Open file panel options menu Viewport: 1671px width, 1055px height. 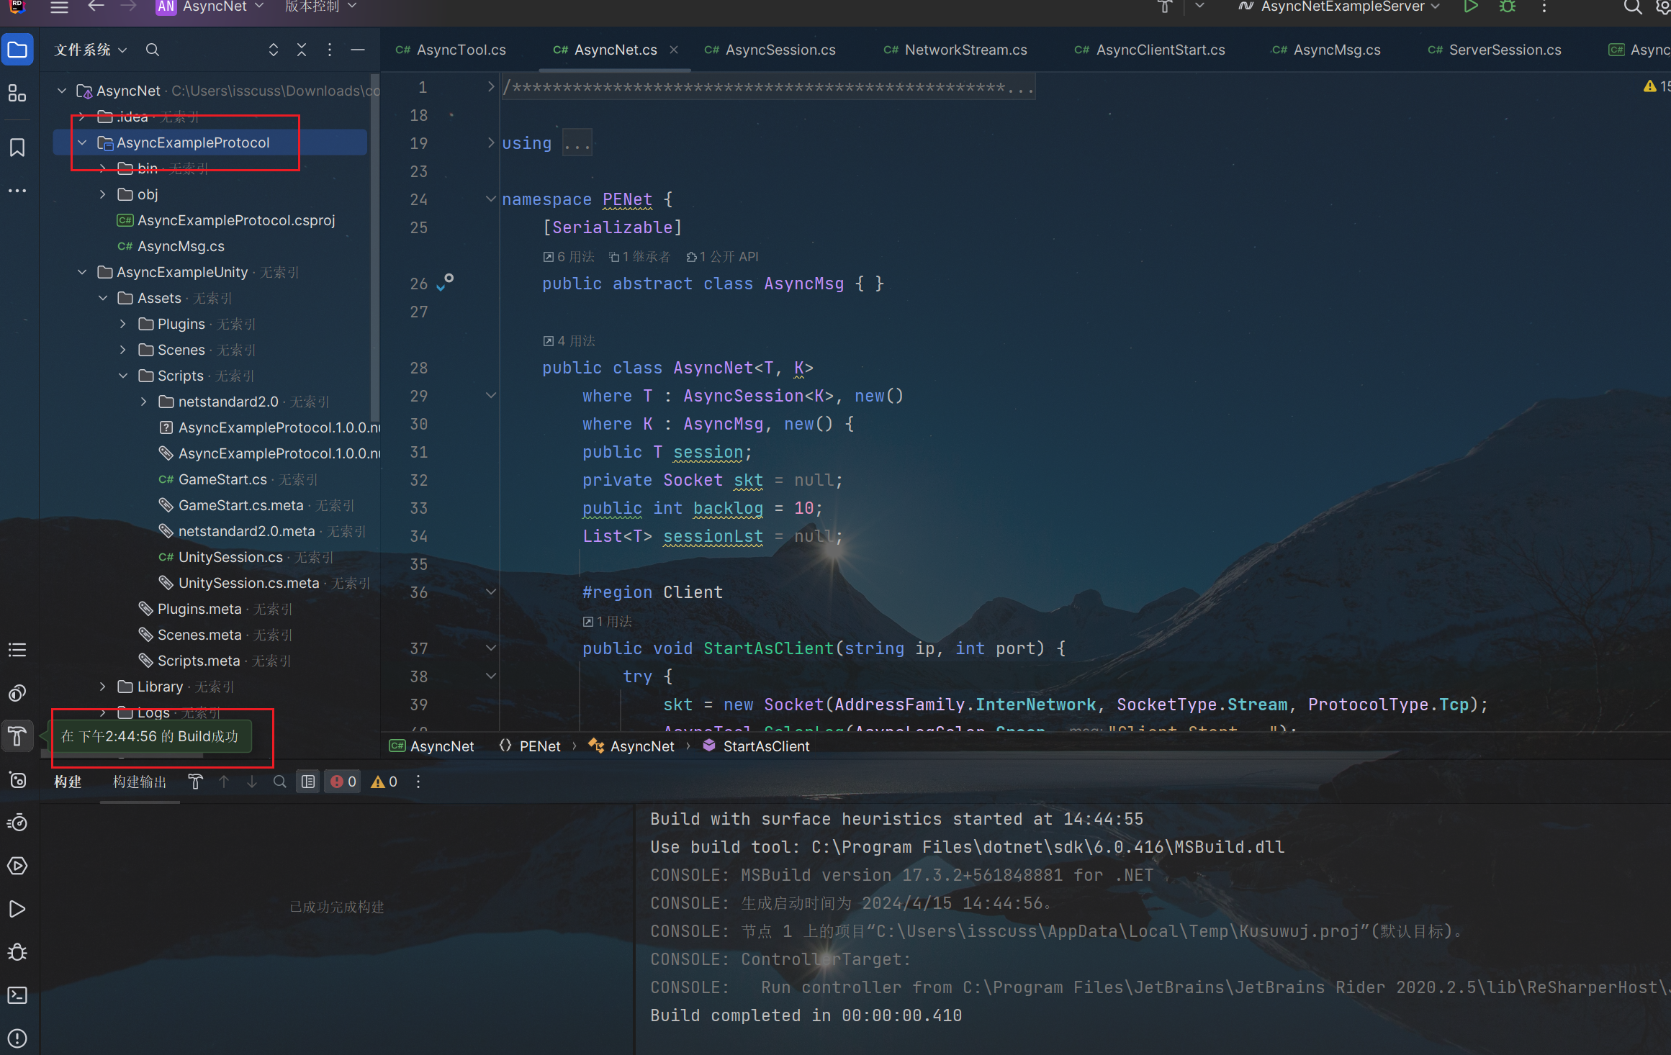click(x=330, y=50)
